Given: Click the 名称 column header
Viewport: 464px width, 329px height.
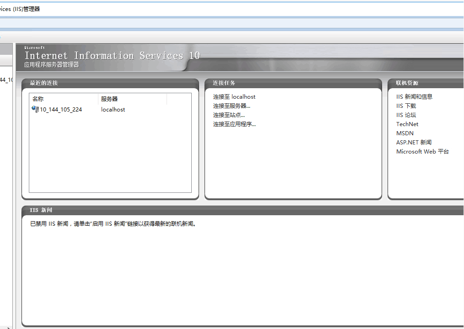Looking at the screenshot, I should coord(63,99).
